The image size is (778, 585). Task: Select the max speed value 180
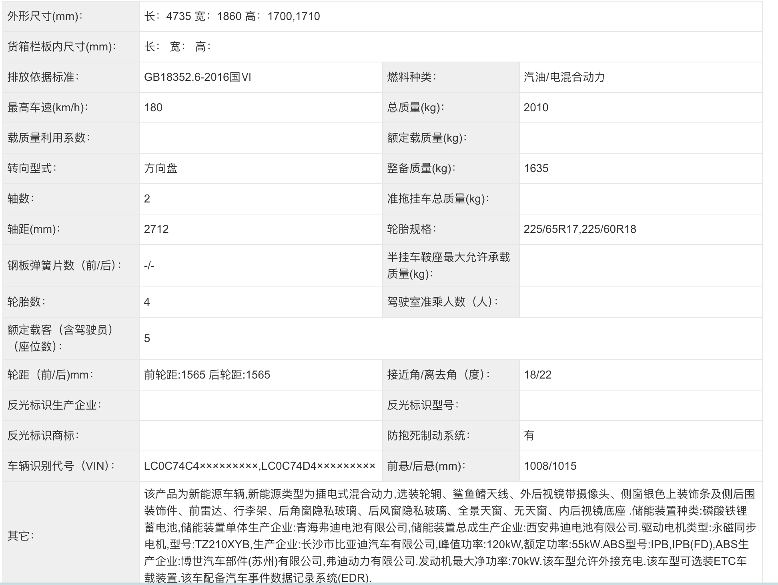(x=153, y=108)
